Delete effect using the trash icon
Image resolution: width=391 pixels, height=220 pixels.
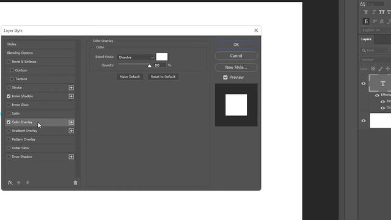coord(75,183)
